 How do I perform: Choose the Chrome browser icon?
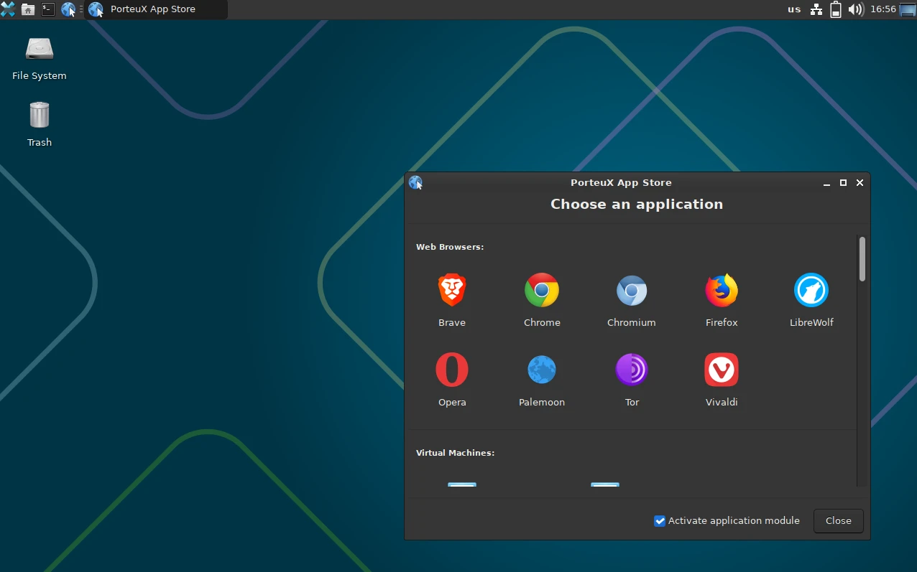pos(542,291)
